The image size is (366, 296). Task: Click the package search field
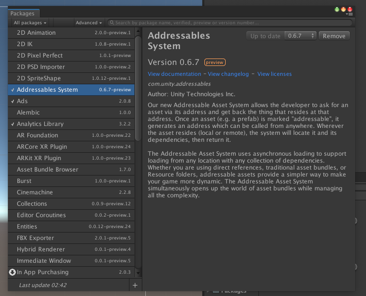230,23
